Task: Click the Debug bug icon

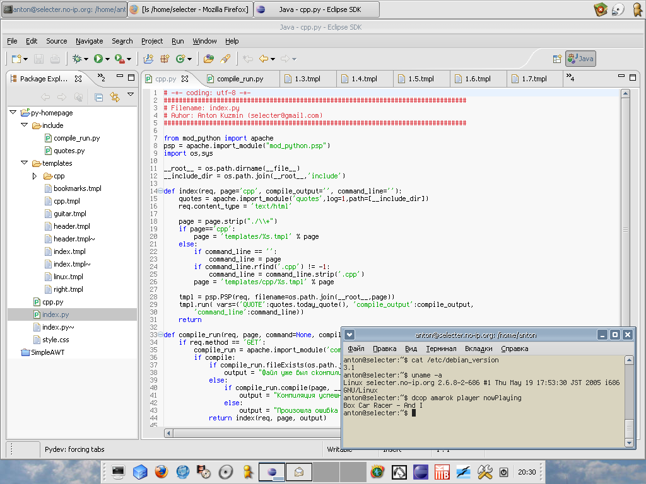Action: pyautogui.click(x=76, y=59)
